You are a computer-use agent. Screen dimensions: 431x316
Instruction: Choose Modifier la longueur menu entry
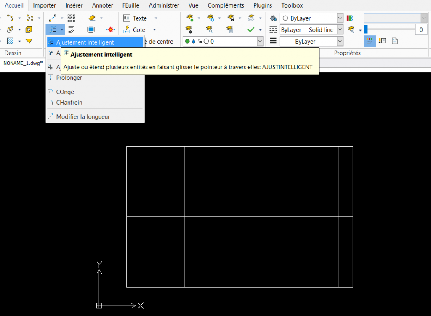coord(95,116)
